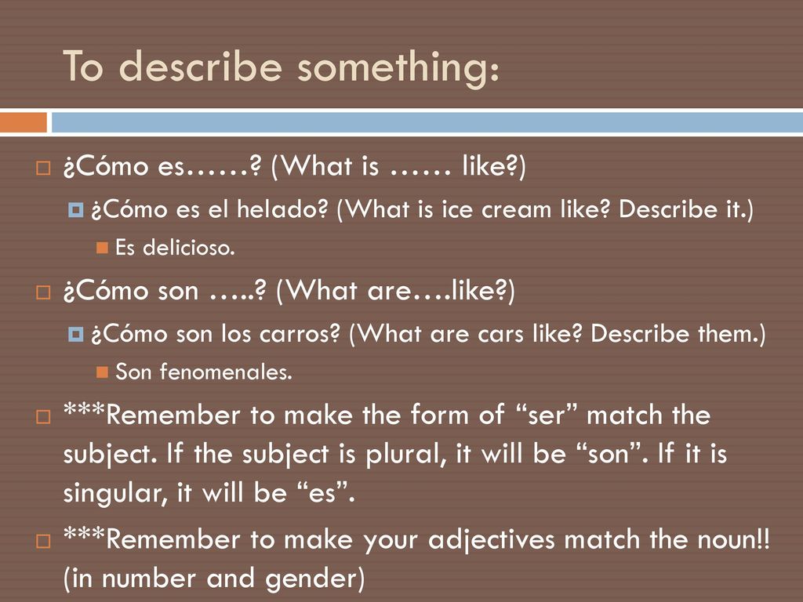Click the sentence '¿Cómo es el helado?'
The image size is (803, 602).
[209, 209]
